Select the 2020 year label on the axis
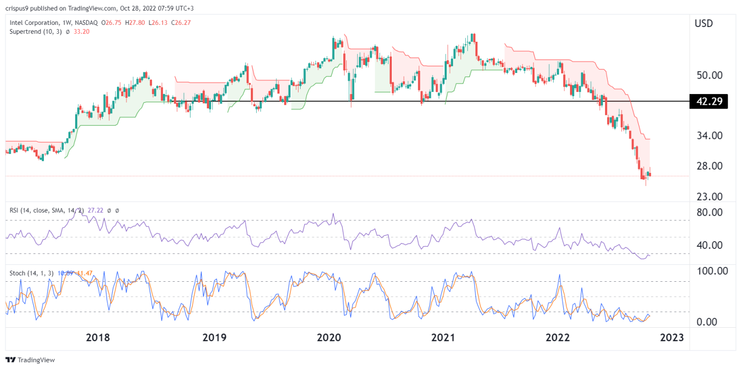The height and width of the screenshot is (369, 741). tap(329, 337)
